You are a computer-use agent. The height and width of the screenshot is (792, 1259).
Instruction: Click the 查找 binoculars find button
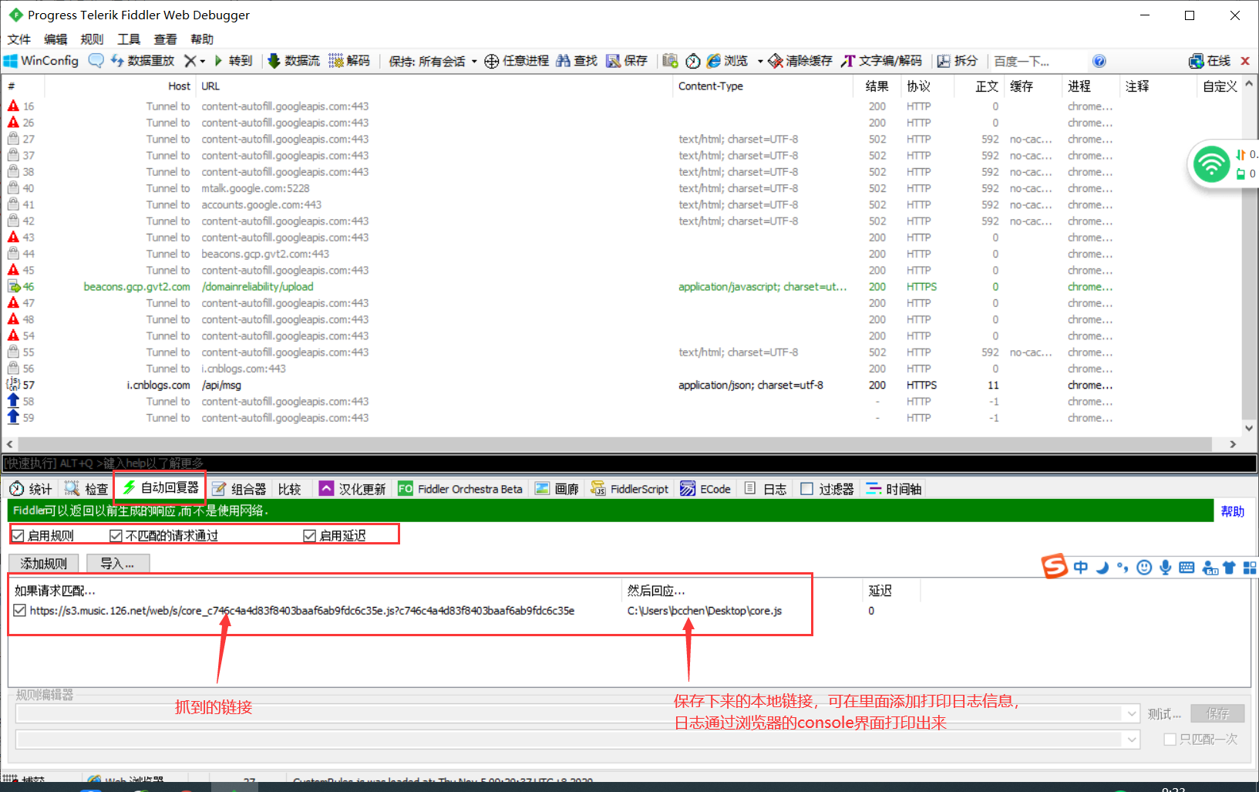[577, 61]
